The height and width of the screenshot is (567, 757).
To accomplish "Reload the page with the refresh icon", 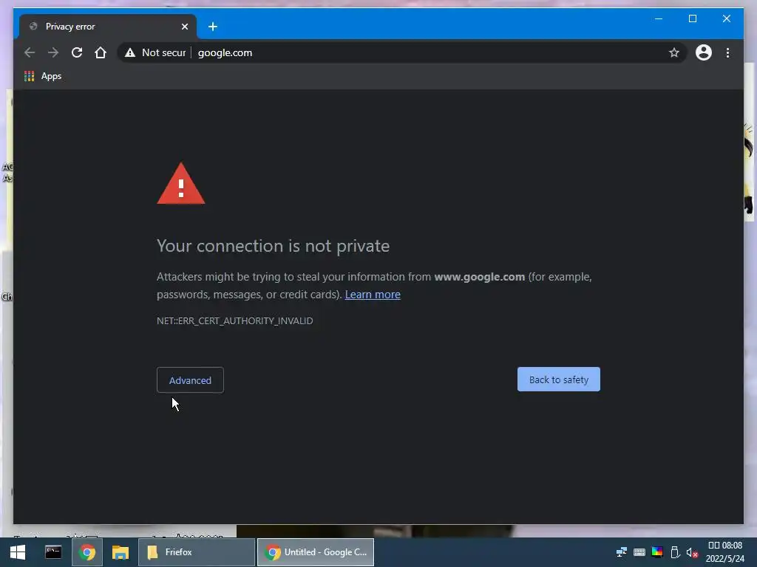I will click(x=77, y=52).
